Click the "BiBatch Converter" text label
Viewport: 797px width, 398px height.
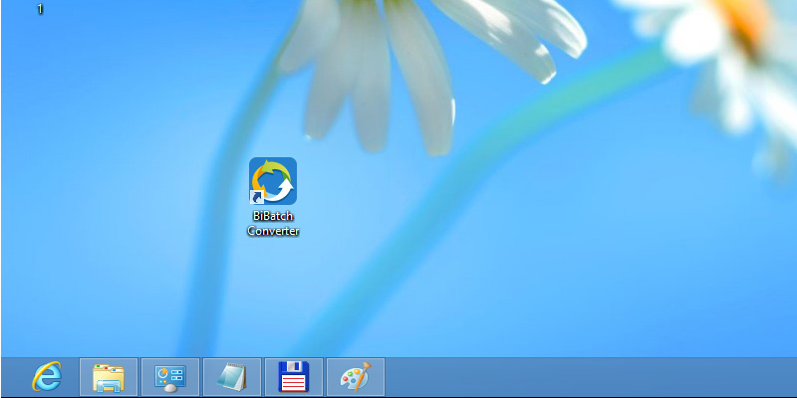273,224
